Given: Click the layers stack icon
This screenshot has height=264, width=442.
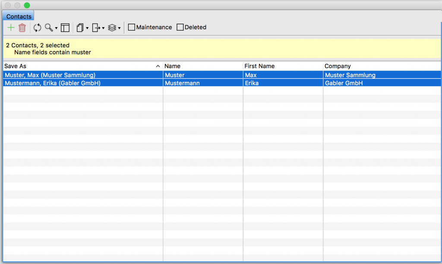Looking at the screenshot, I should pyautogui.click(x=112, y=28).
